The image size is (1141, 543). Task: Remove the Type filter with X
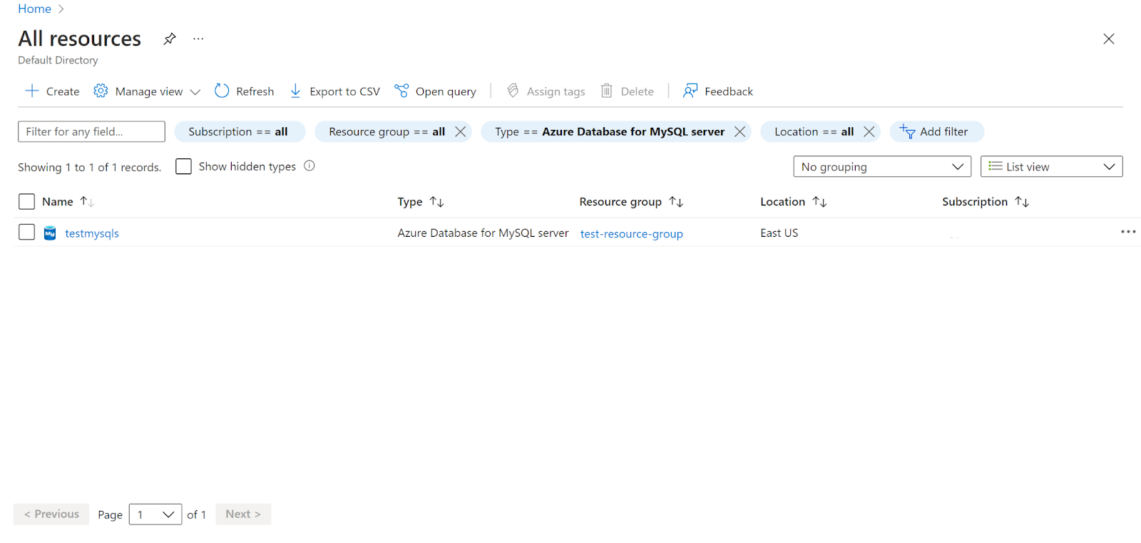click(x=740, y=132)
